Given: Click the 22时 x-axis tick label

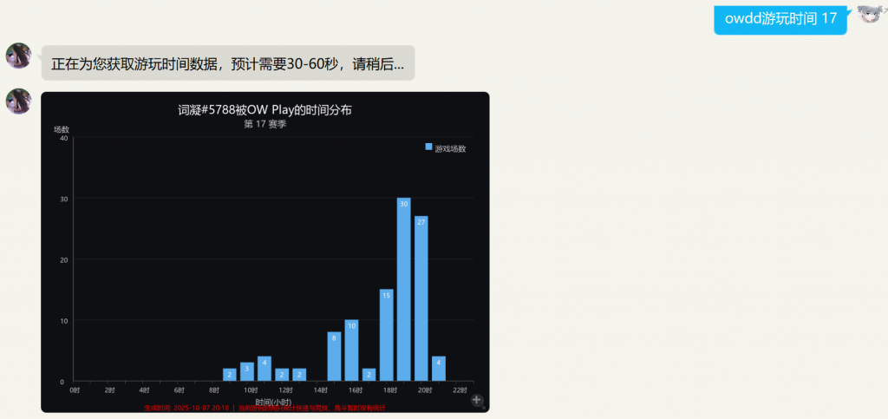Looking at the screenshot, I should 460,391.
